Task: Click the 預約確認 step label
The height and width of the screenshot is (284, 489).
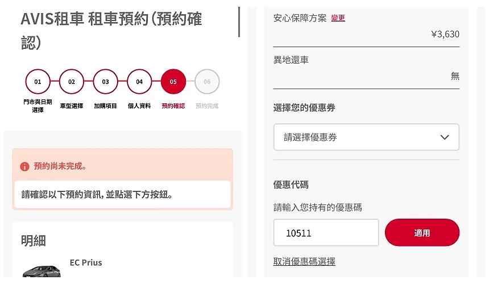Action: [x=173, y=106]
